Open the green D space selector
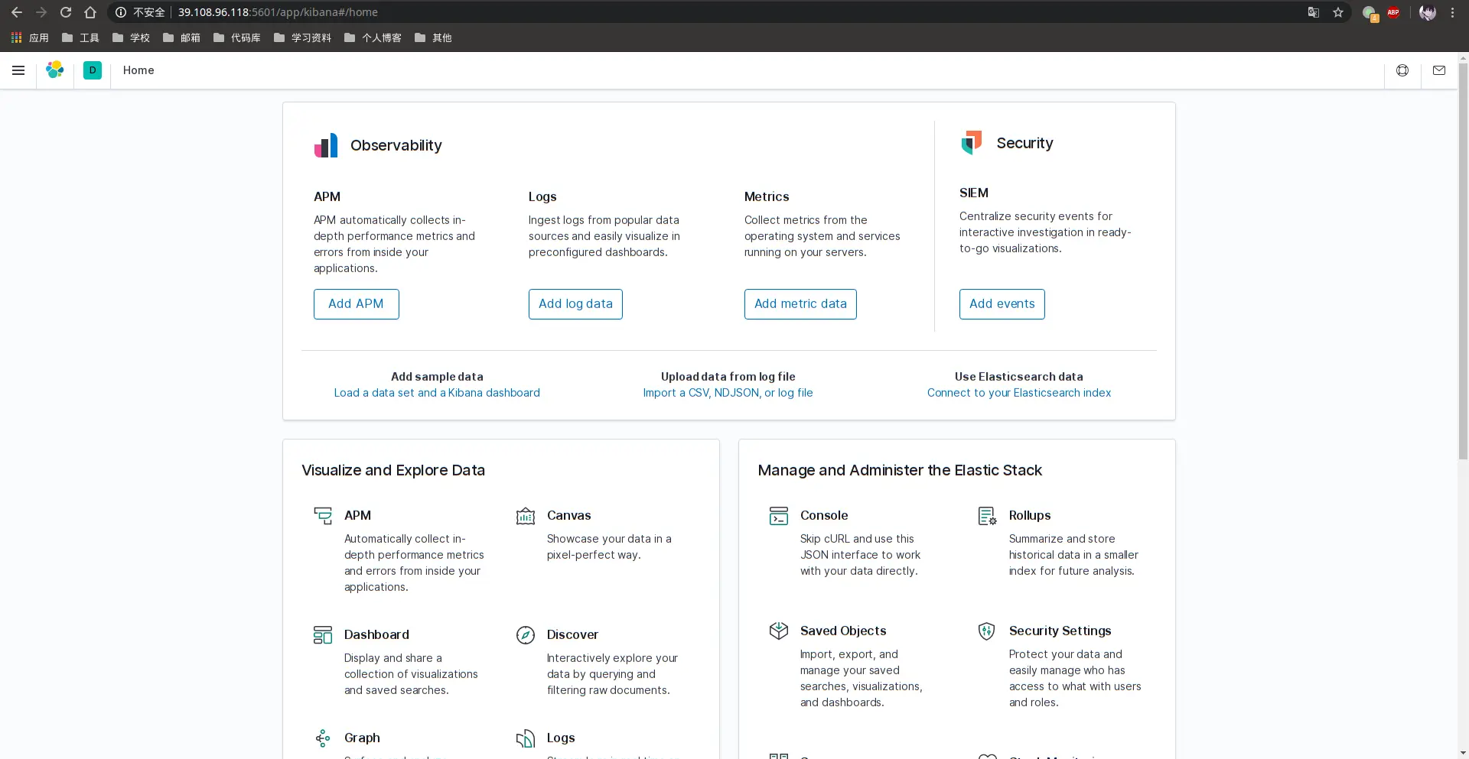 (x=93, y=70)
